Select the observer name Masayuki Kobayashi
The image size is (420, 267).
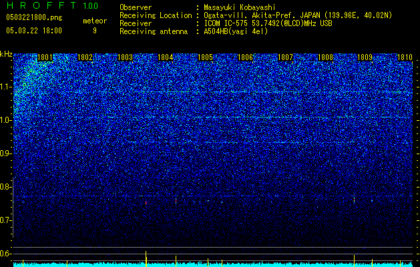[x=240, y=8]
